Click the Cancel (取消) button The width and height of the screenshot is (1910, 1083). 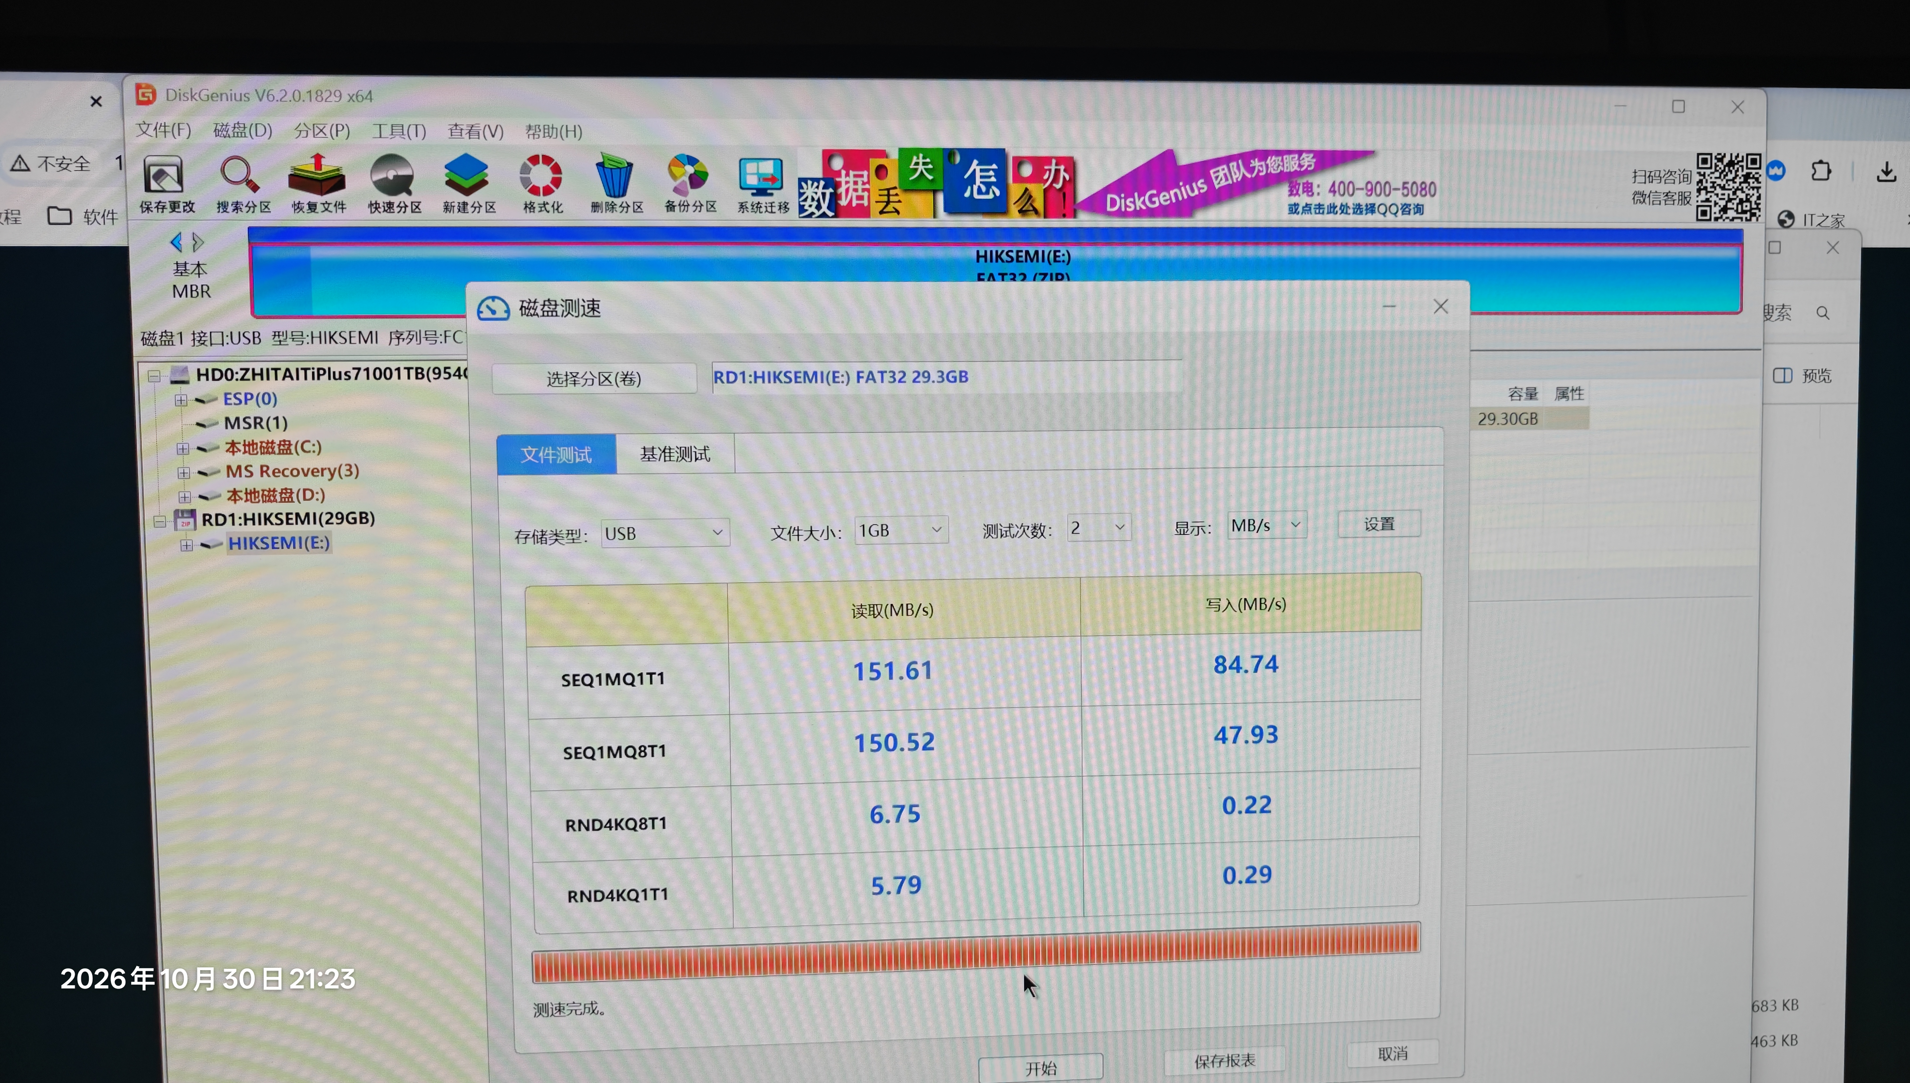(1393, 1053)
